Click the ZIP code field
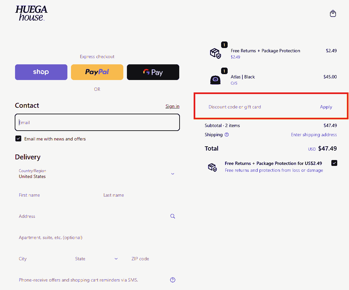349x290 pixels. [154, 259]
